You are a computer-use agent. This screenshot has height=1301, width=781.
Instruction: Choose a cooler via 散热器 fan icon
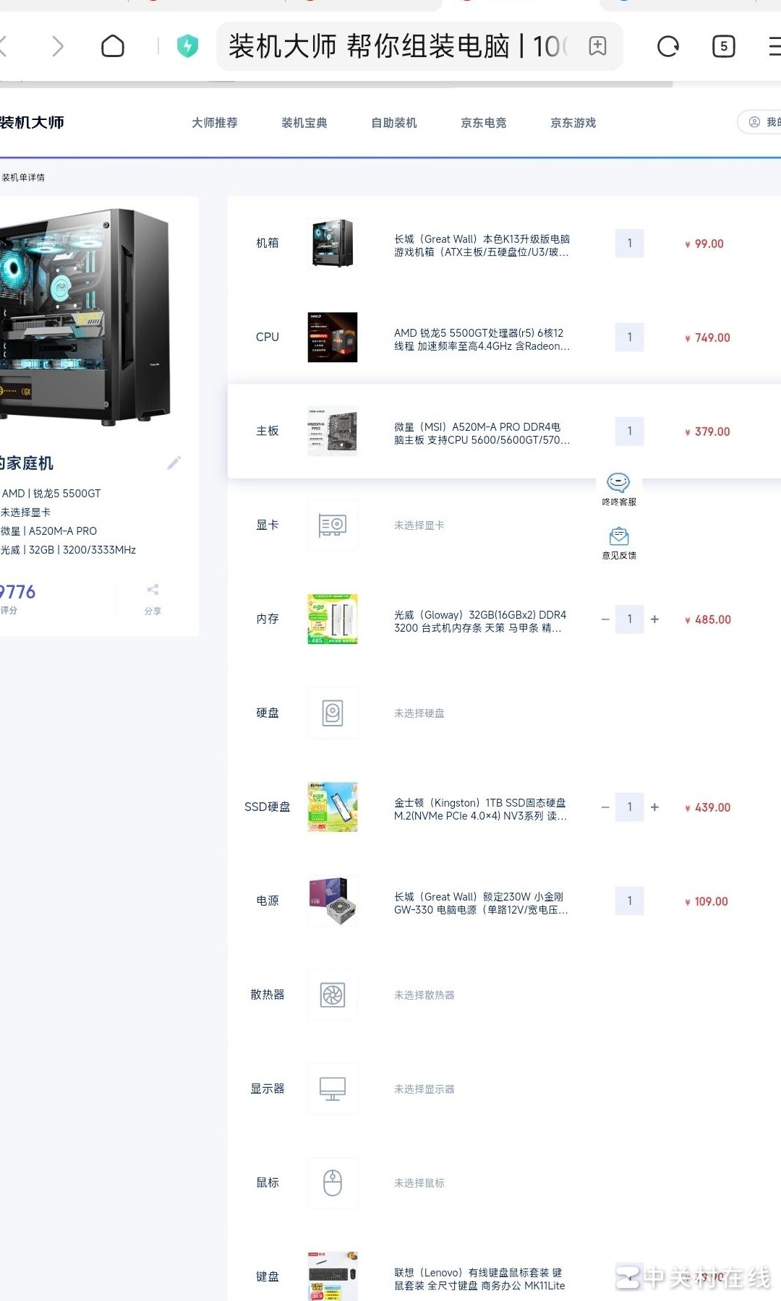click(333, 995)
